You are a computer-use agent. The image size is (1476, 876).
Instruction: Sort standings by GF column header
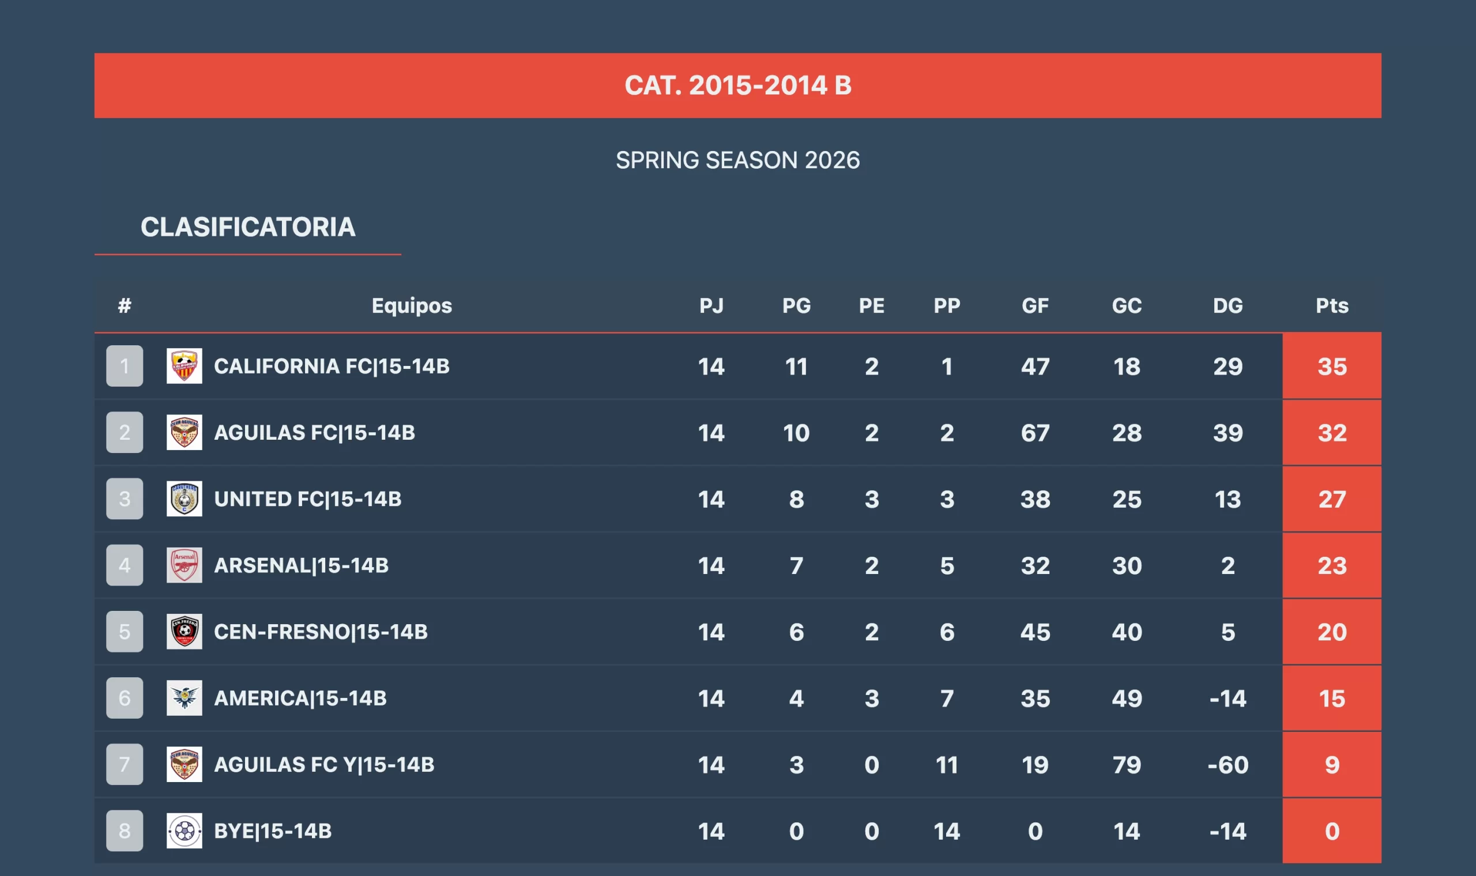[x=1036, y=305]
